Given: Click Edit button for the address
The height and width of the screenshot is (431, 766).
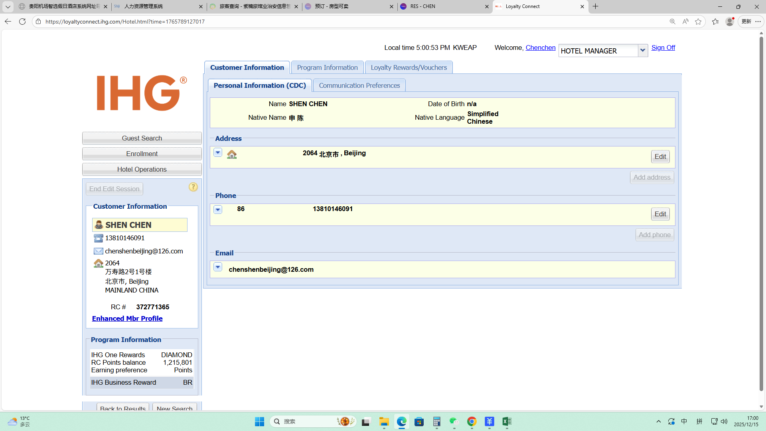Looking at the screenshot, I should 660,156.
